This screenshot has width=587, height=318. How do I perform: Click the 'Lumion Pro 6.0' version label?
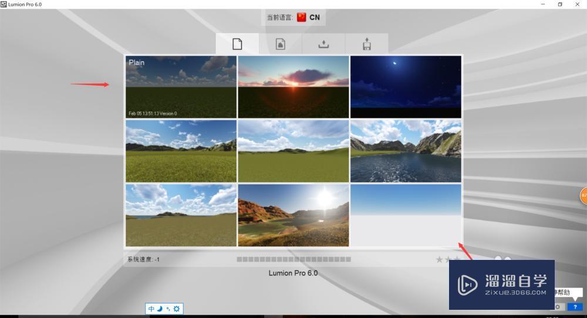(293, 273)
